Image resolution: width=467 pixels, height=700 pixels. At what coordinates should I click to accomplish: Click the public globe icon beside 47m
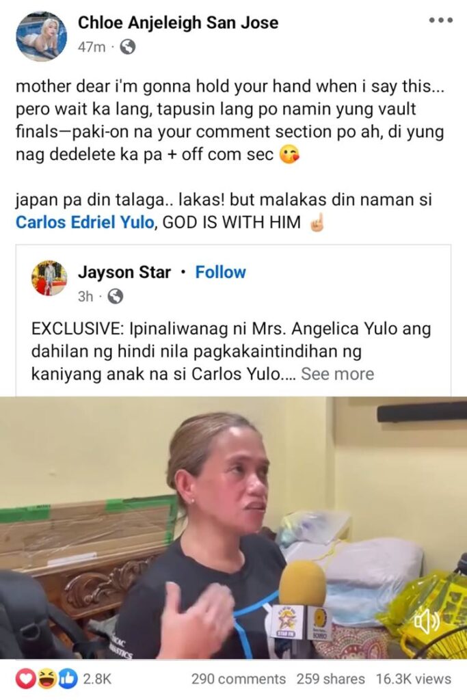(x=128, y=47)
